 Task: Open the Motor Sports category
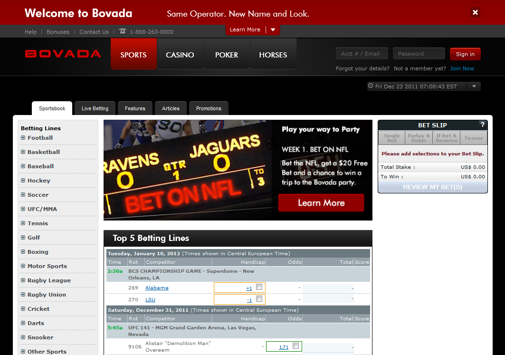click(47, 266)
